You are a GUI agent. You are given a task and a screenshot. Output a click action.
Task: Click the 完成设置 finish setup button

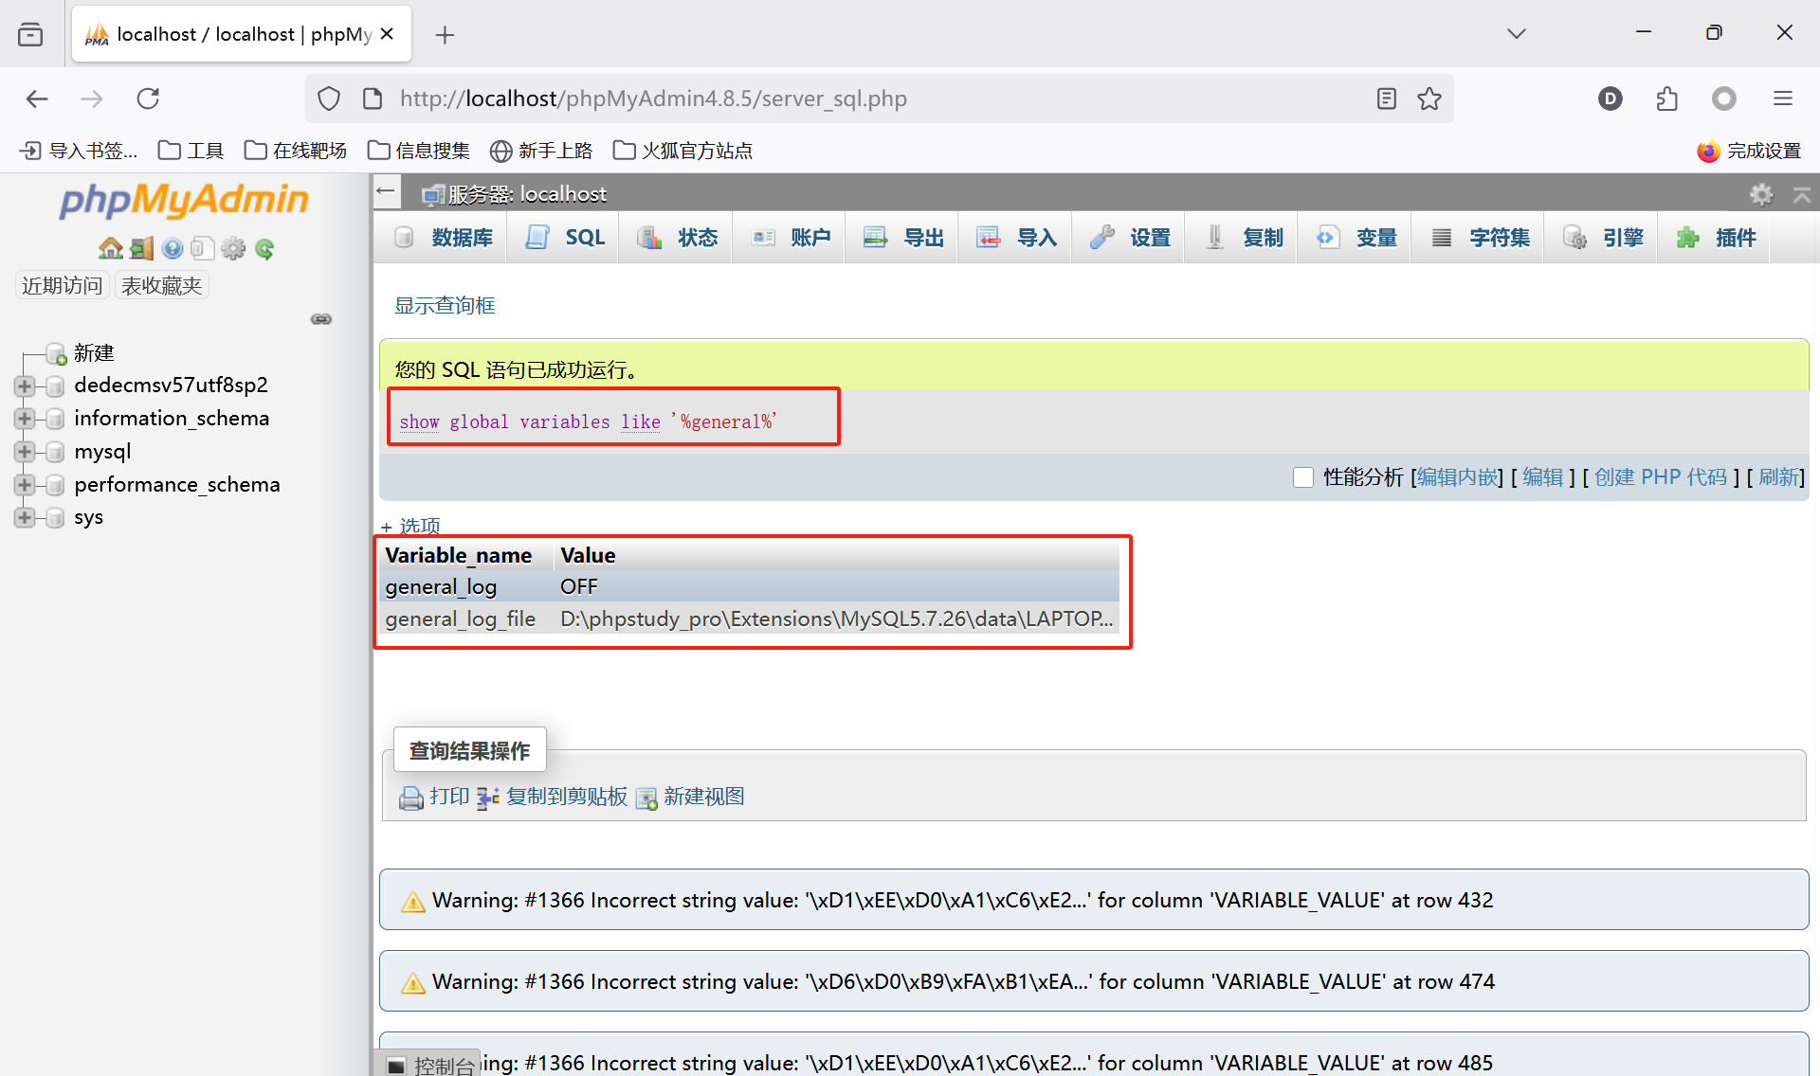(1749, 151)
